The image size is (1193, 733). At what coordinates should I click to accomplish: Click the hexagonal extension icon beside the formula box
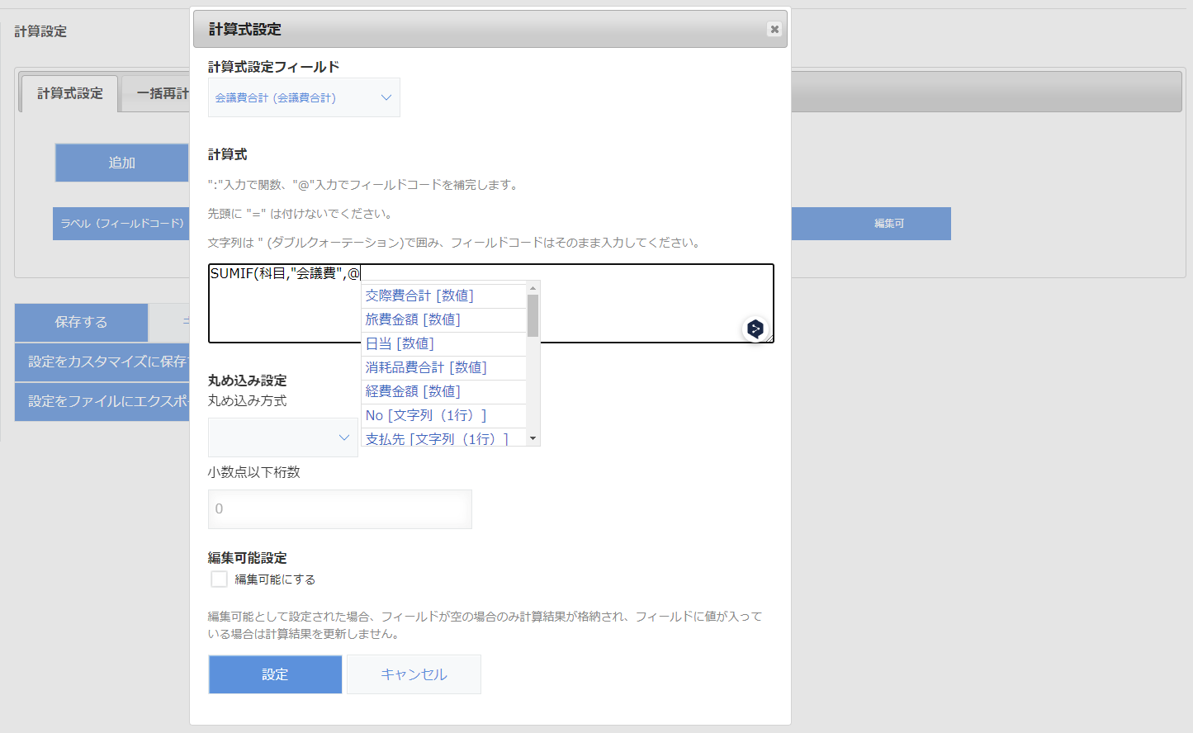[755, 328]
